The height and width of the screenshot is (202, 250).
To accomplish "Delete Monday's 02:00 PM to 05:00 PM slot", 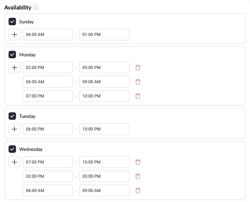I will [138, 67].
